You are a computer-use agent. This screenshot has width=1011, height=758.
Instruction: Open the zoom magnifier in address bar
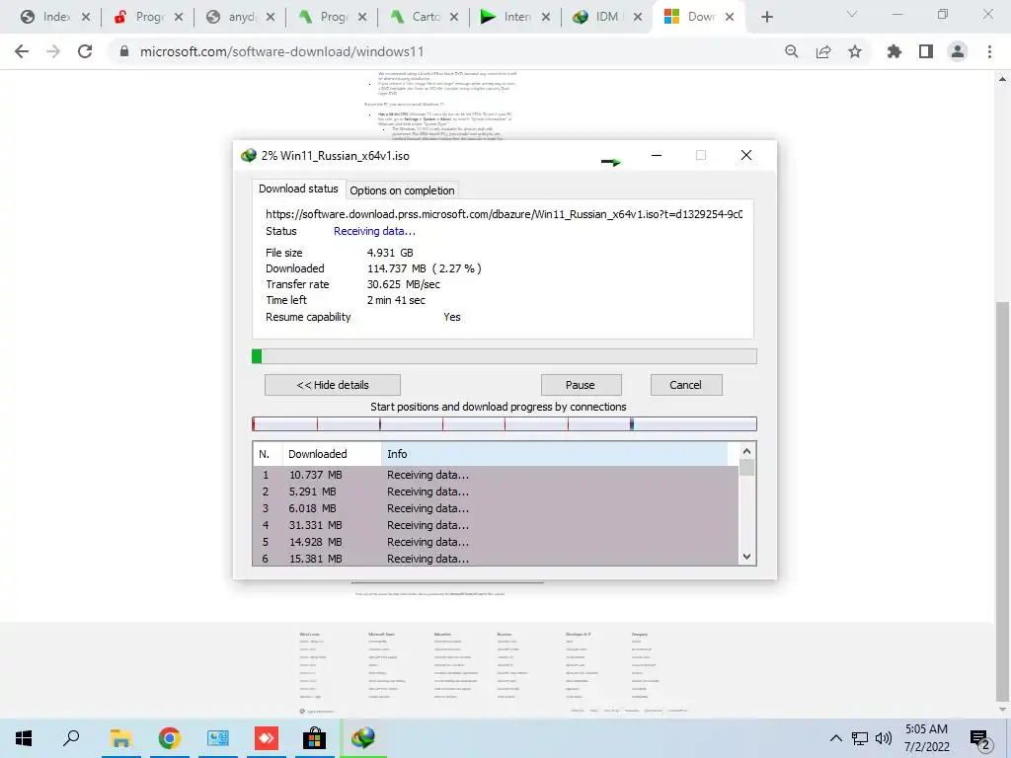click(x=792, y=51)
